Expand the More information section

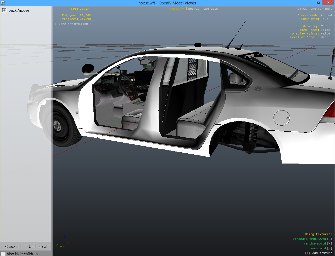click(x=73, y=24)
